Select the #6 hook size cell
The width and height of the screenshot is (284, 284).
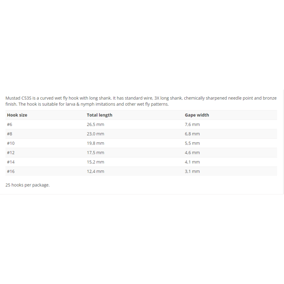pos(9,124)
